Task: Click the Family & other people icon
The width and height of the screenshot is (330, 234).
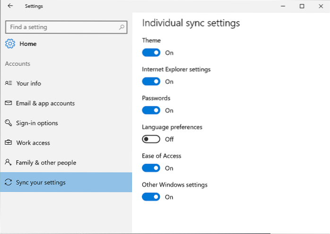Action: pos(8,163)
